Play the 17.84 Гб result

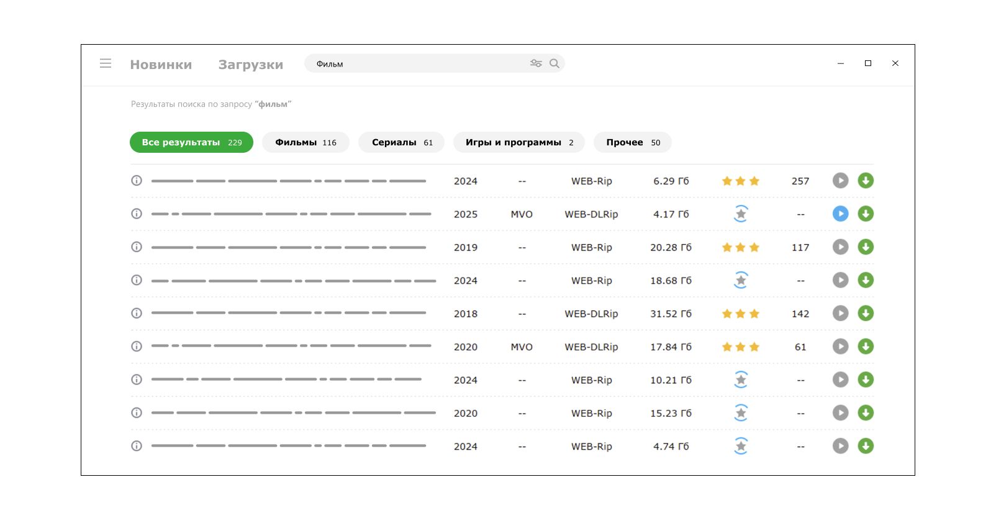pyautogui.click(x=840, y=347)
